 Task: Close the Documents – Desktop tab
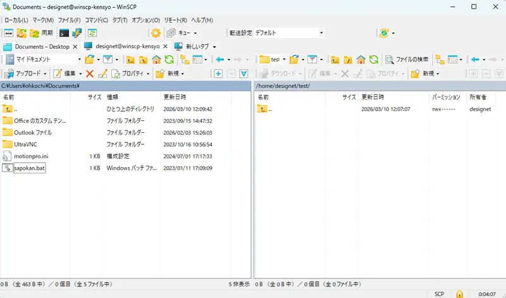tap(75, 47)
